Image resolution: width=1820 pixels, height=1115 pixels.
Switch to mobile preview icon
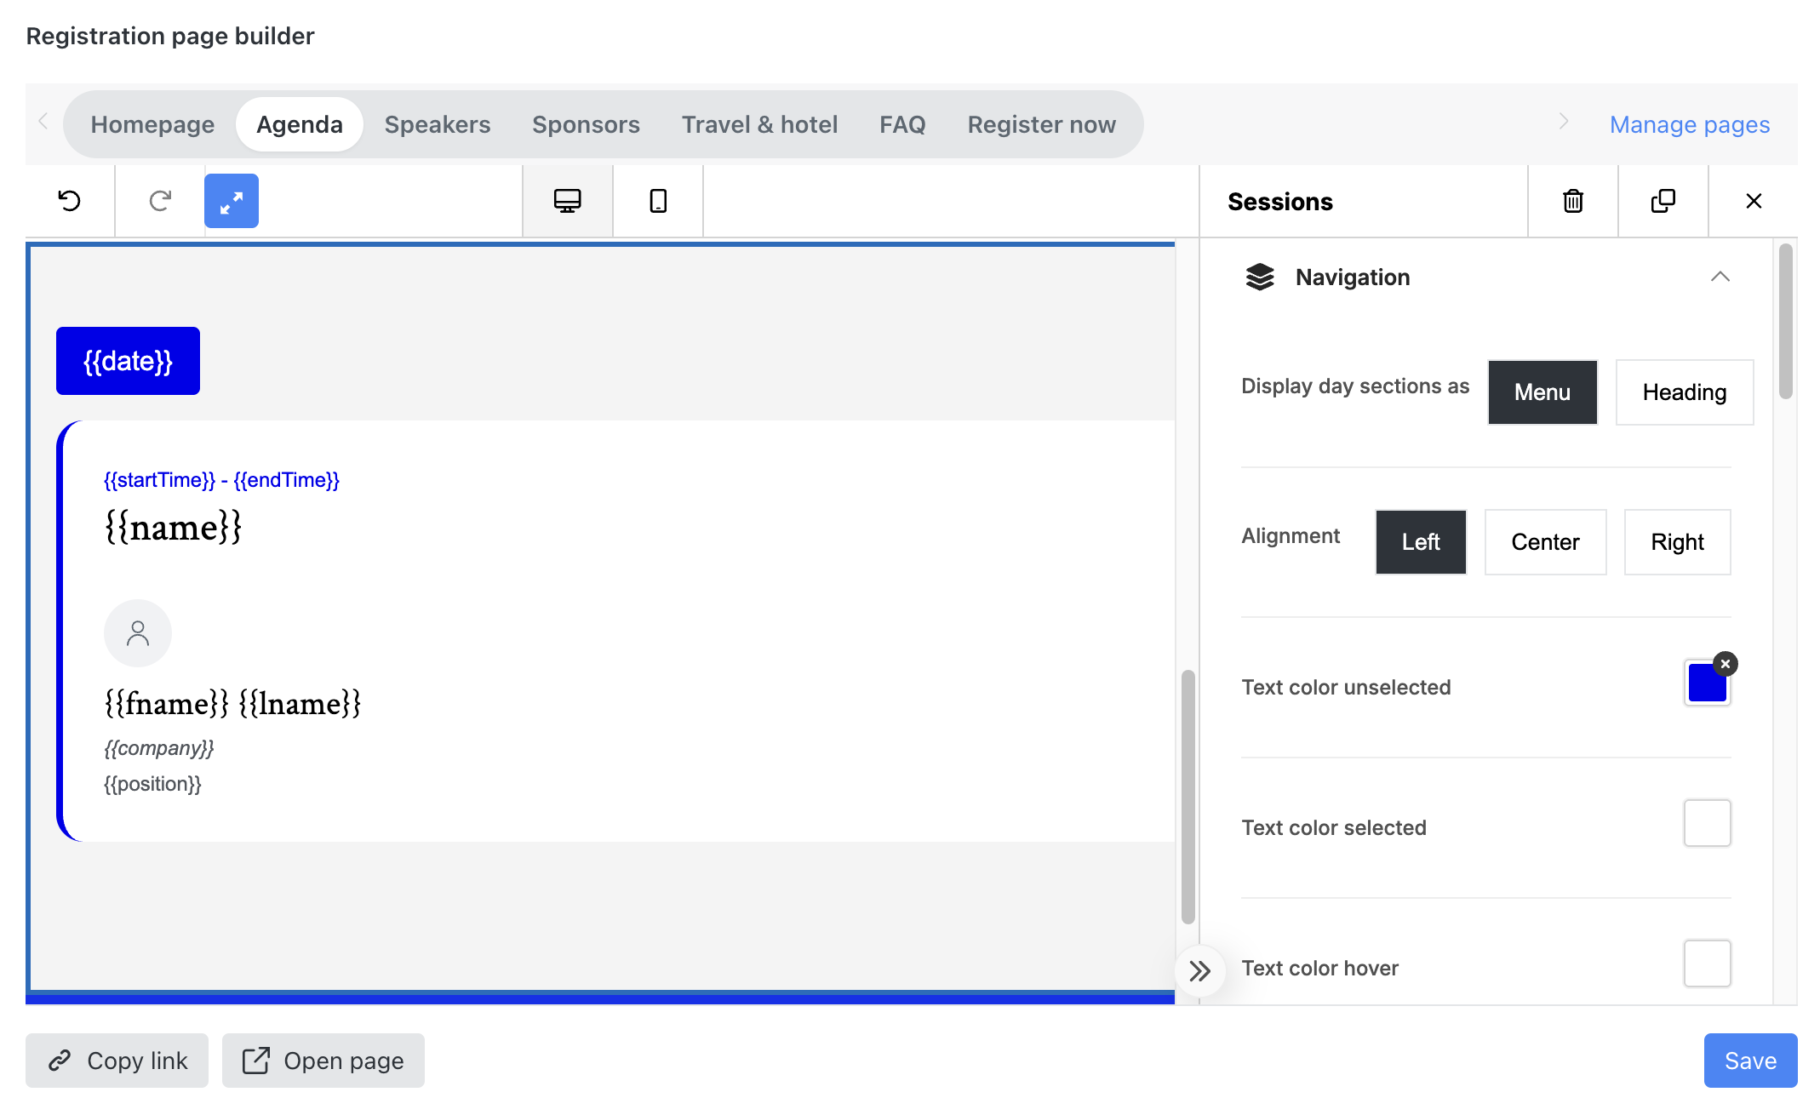click(658, 201)
